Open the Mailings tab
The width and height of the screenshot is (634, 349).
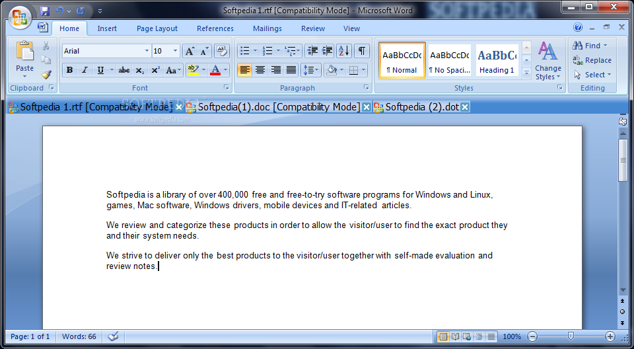tap(267, 28)
